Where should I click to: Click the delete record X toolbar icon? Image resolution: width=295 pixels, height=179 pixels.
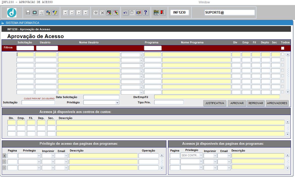pyautogui.click(x=102, y=13)
